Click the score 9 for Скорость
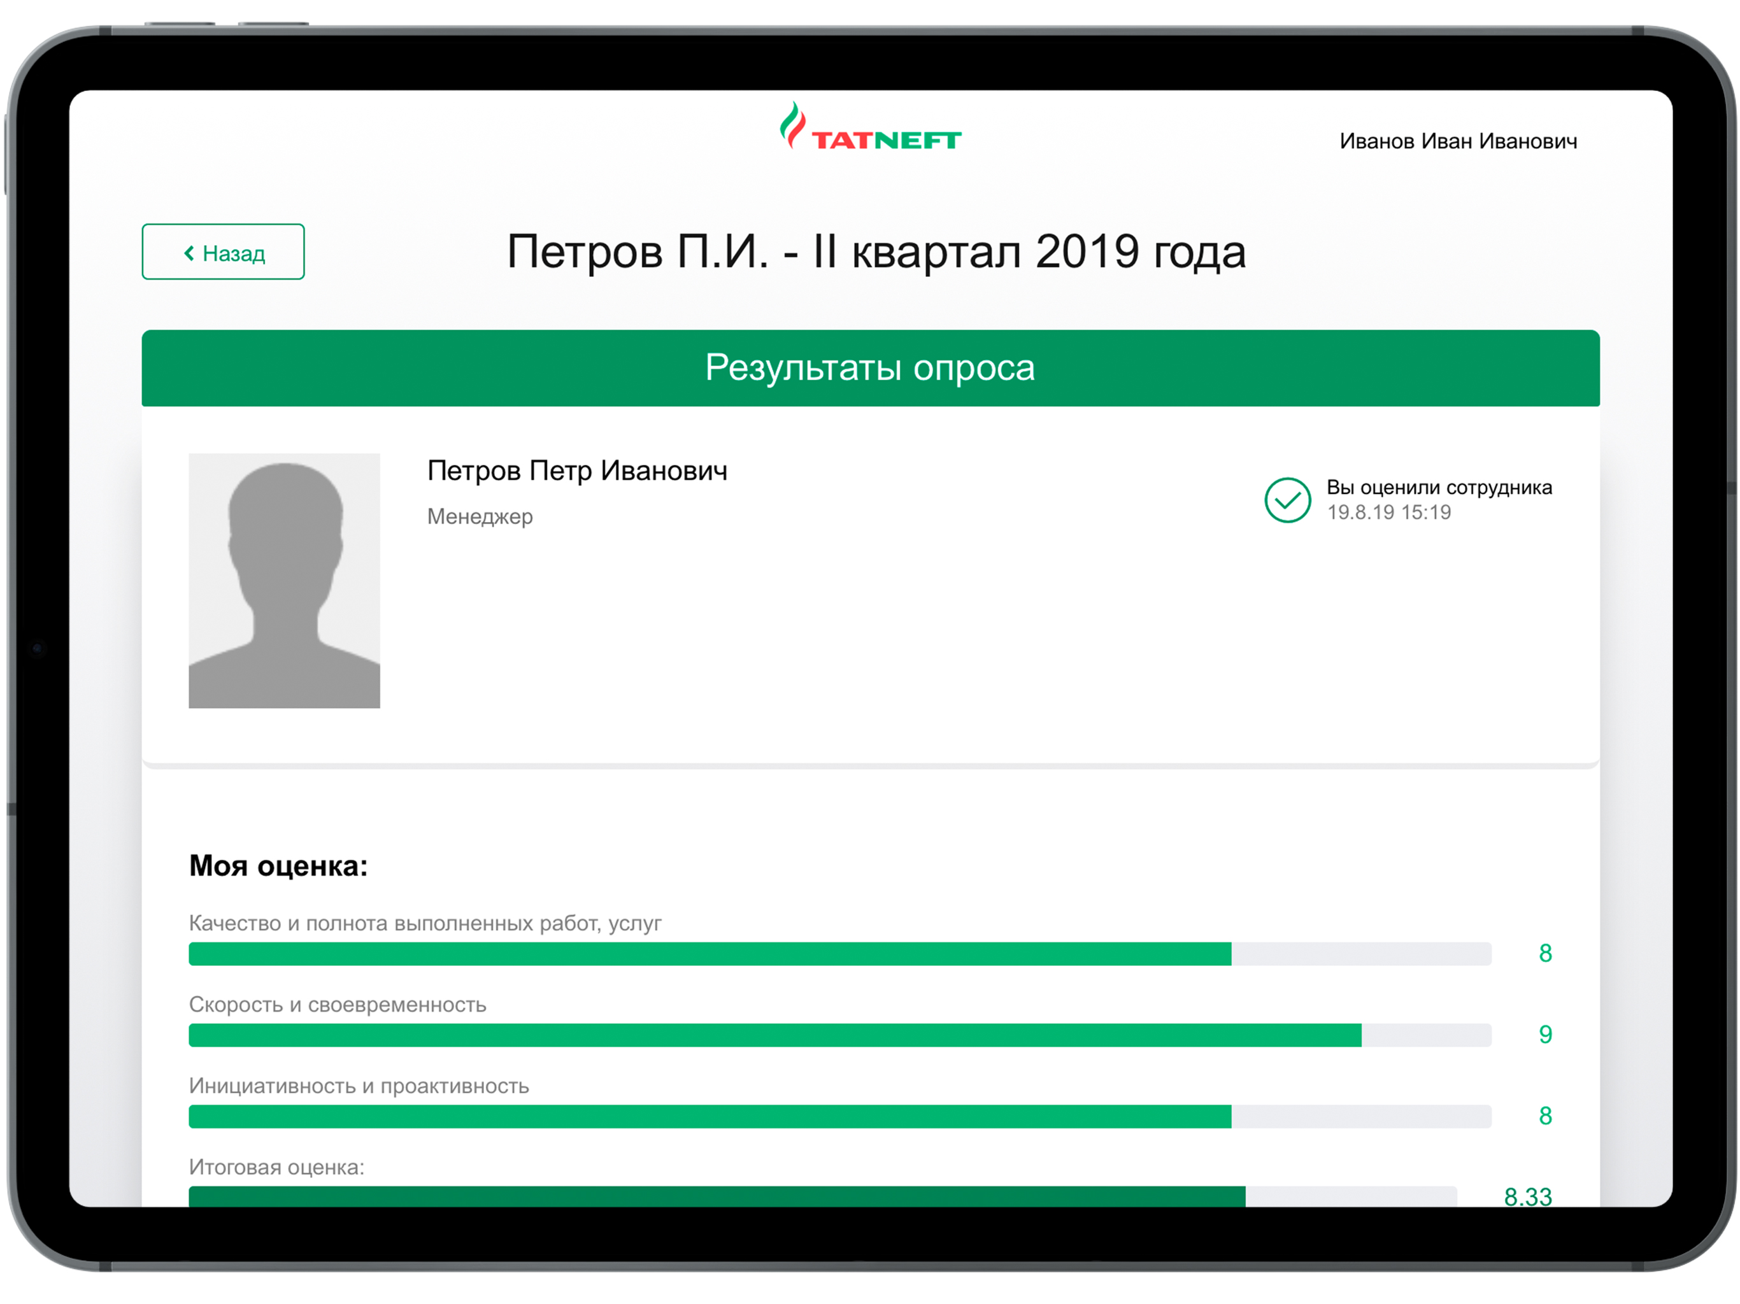Viewport: 1740px width, 1304px height. point(1545,1034)
